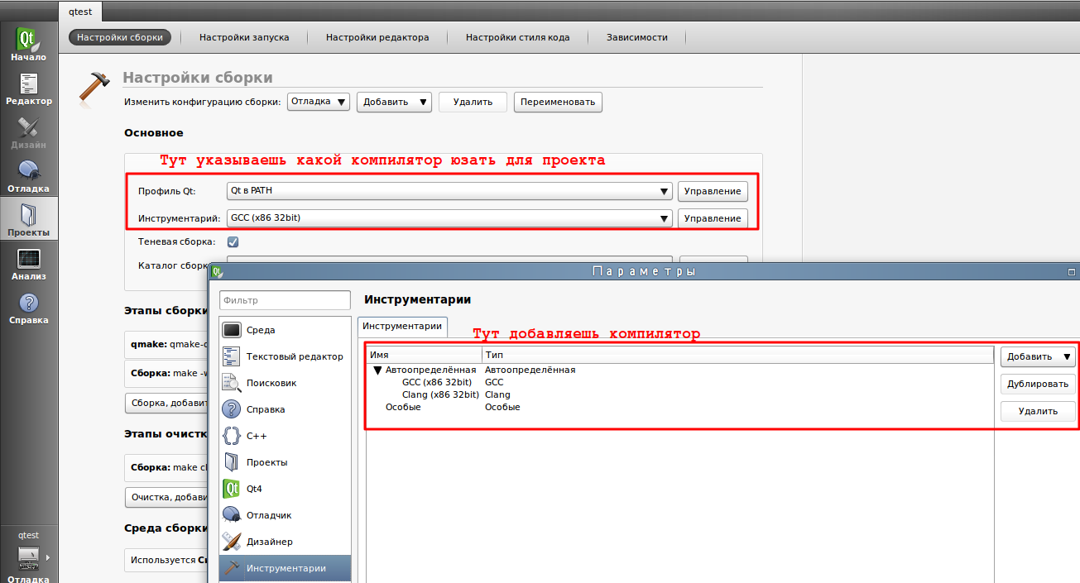Go to Отладка mode with bug icon
1080x583 pixels.
[28, 176]
